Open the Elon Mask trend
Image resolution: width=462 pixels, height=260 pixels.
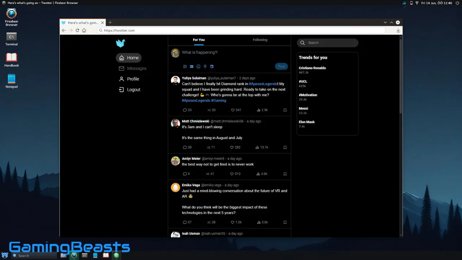click(x=307, y=124)
